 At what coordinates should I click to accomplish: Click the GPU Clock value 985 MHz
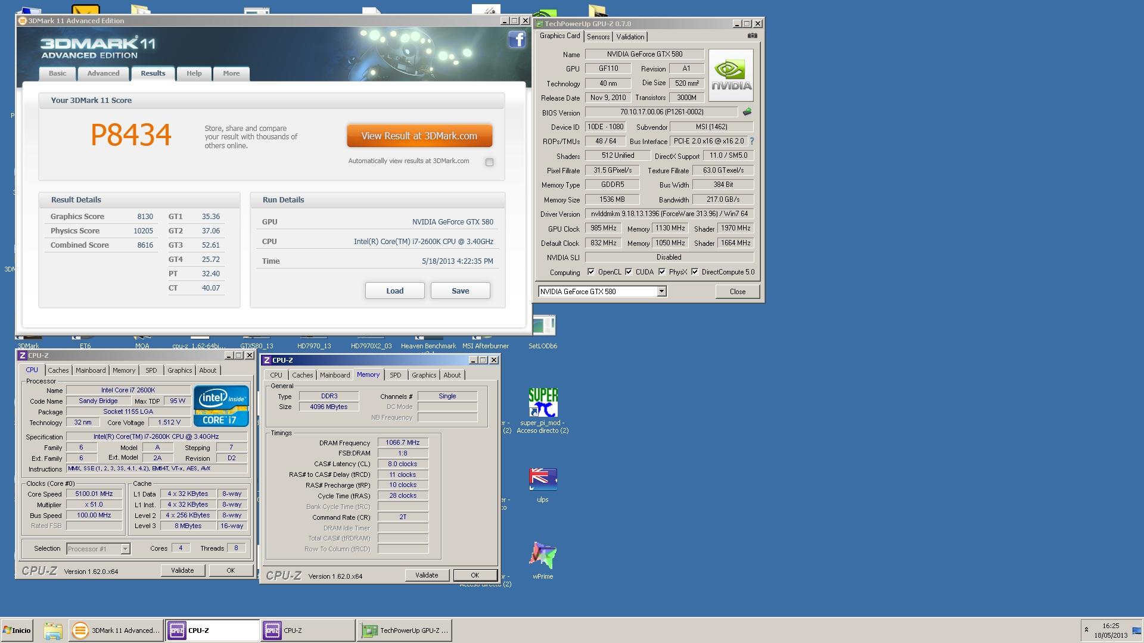click(x=604, y=228)
